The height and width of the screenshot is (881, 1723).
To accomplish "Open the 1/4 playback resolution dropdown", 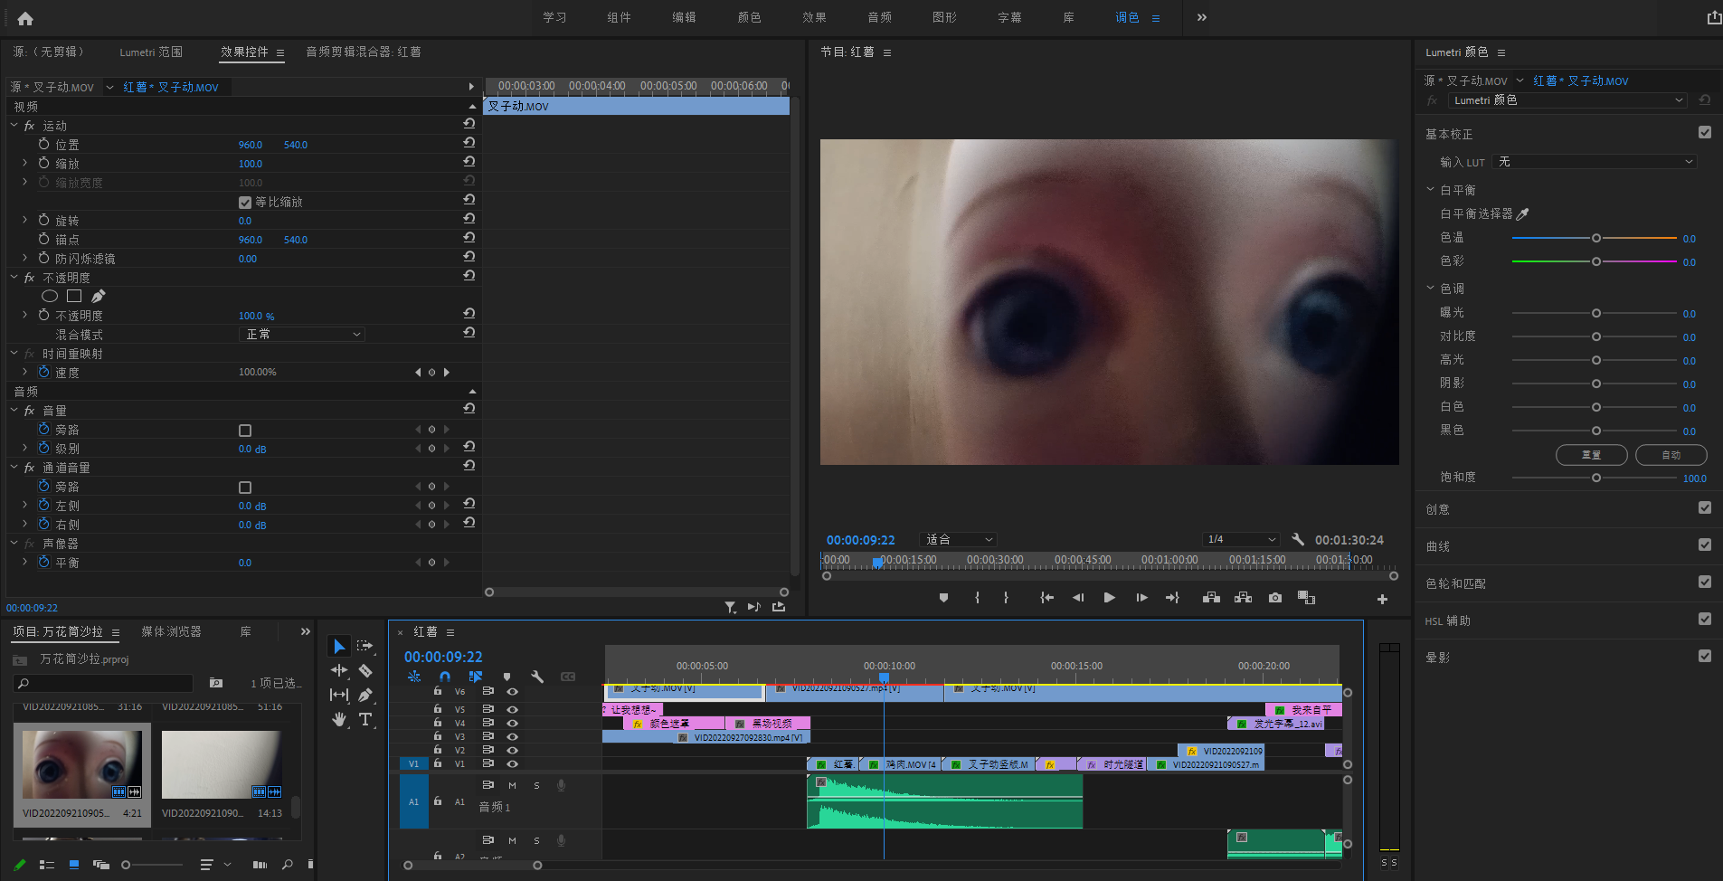I will [1241, 539].
